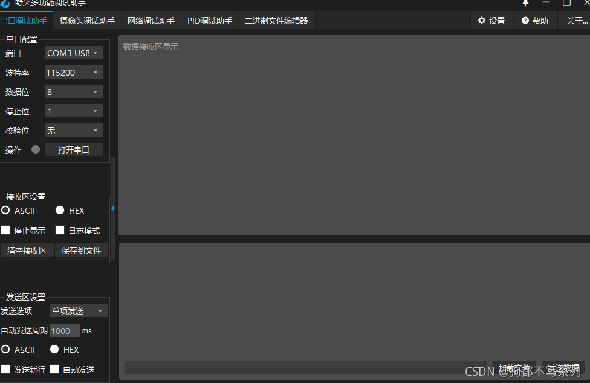Select HEX receive format radio button
The width and height of the screenshot is (590, 383).
[60, 210]
